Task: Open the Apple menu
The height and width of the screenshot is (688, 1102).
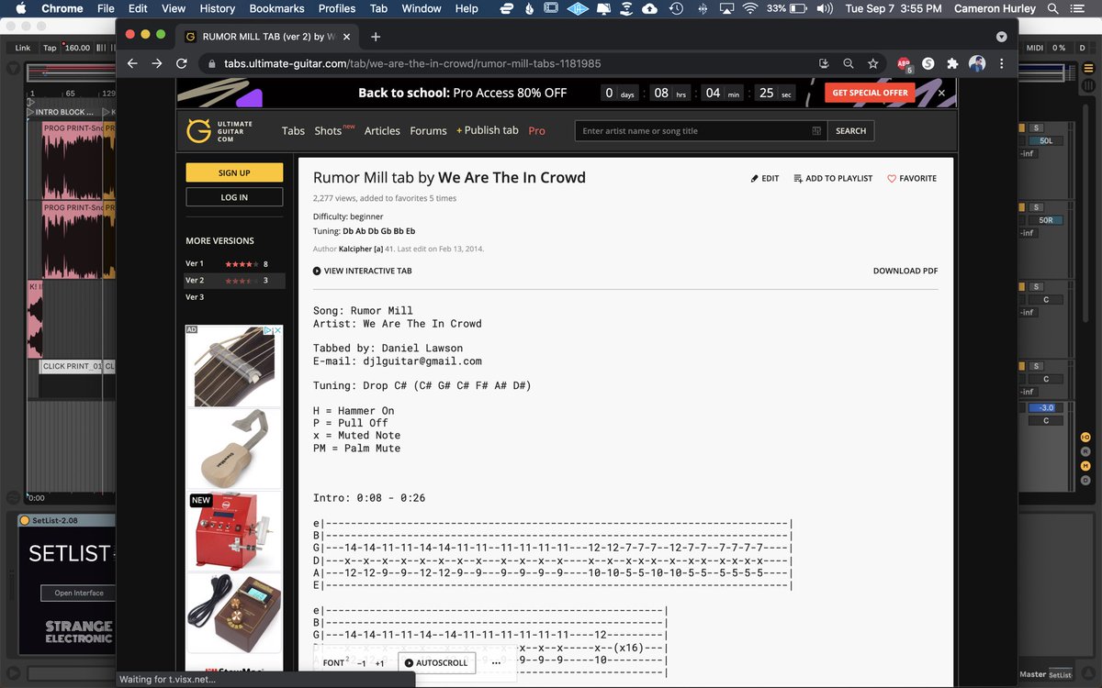Action: tap(20, 8)
